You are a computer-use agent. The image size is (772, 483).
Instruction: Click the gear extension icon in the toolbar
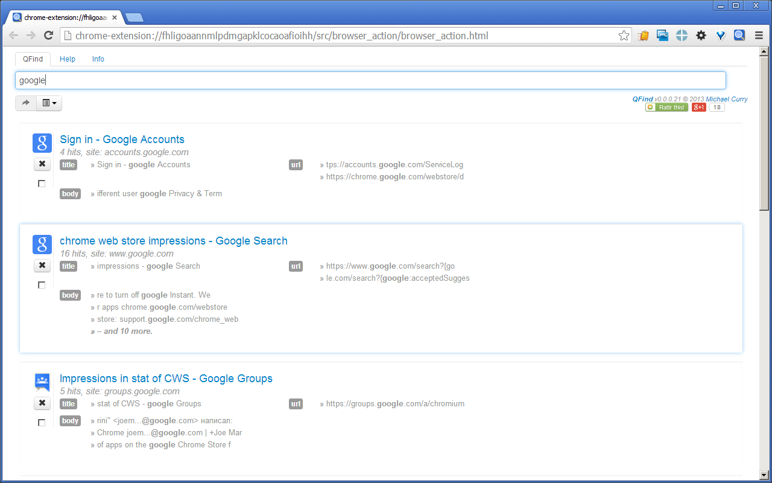[701, 35]
